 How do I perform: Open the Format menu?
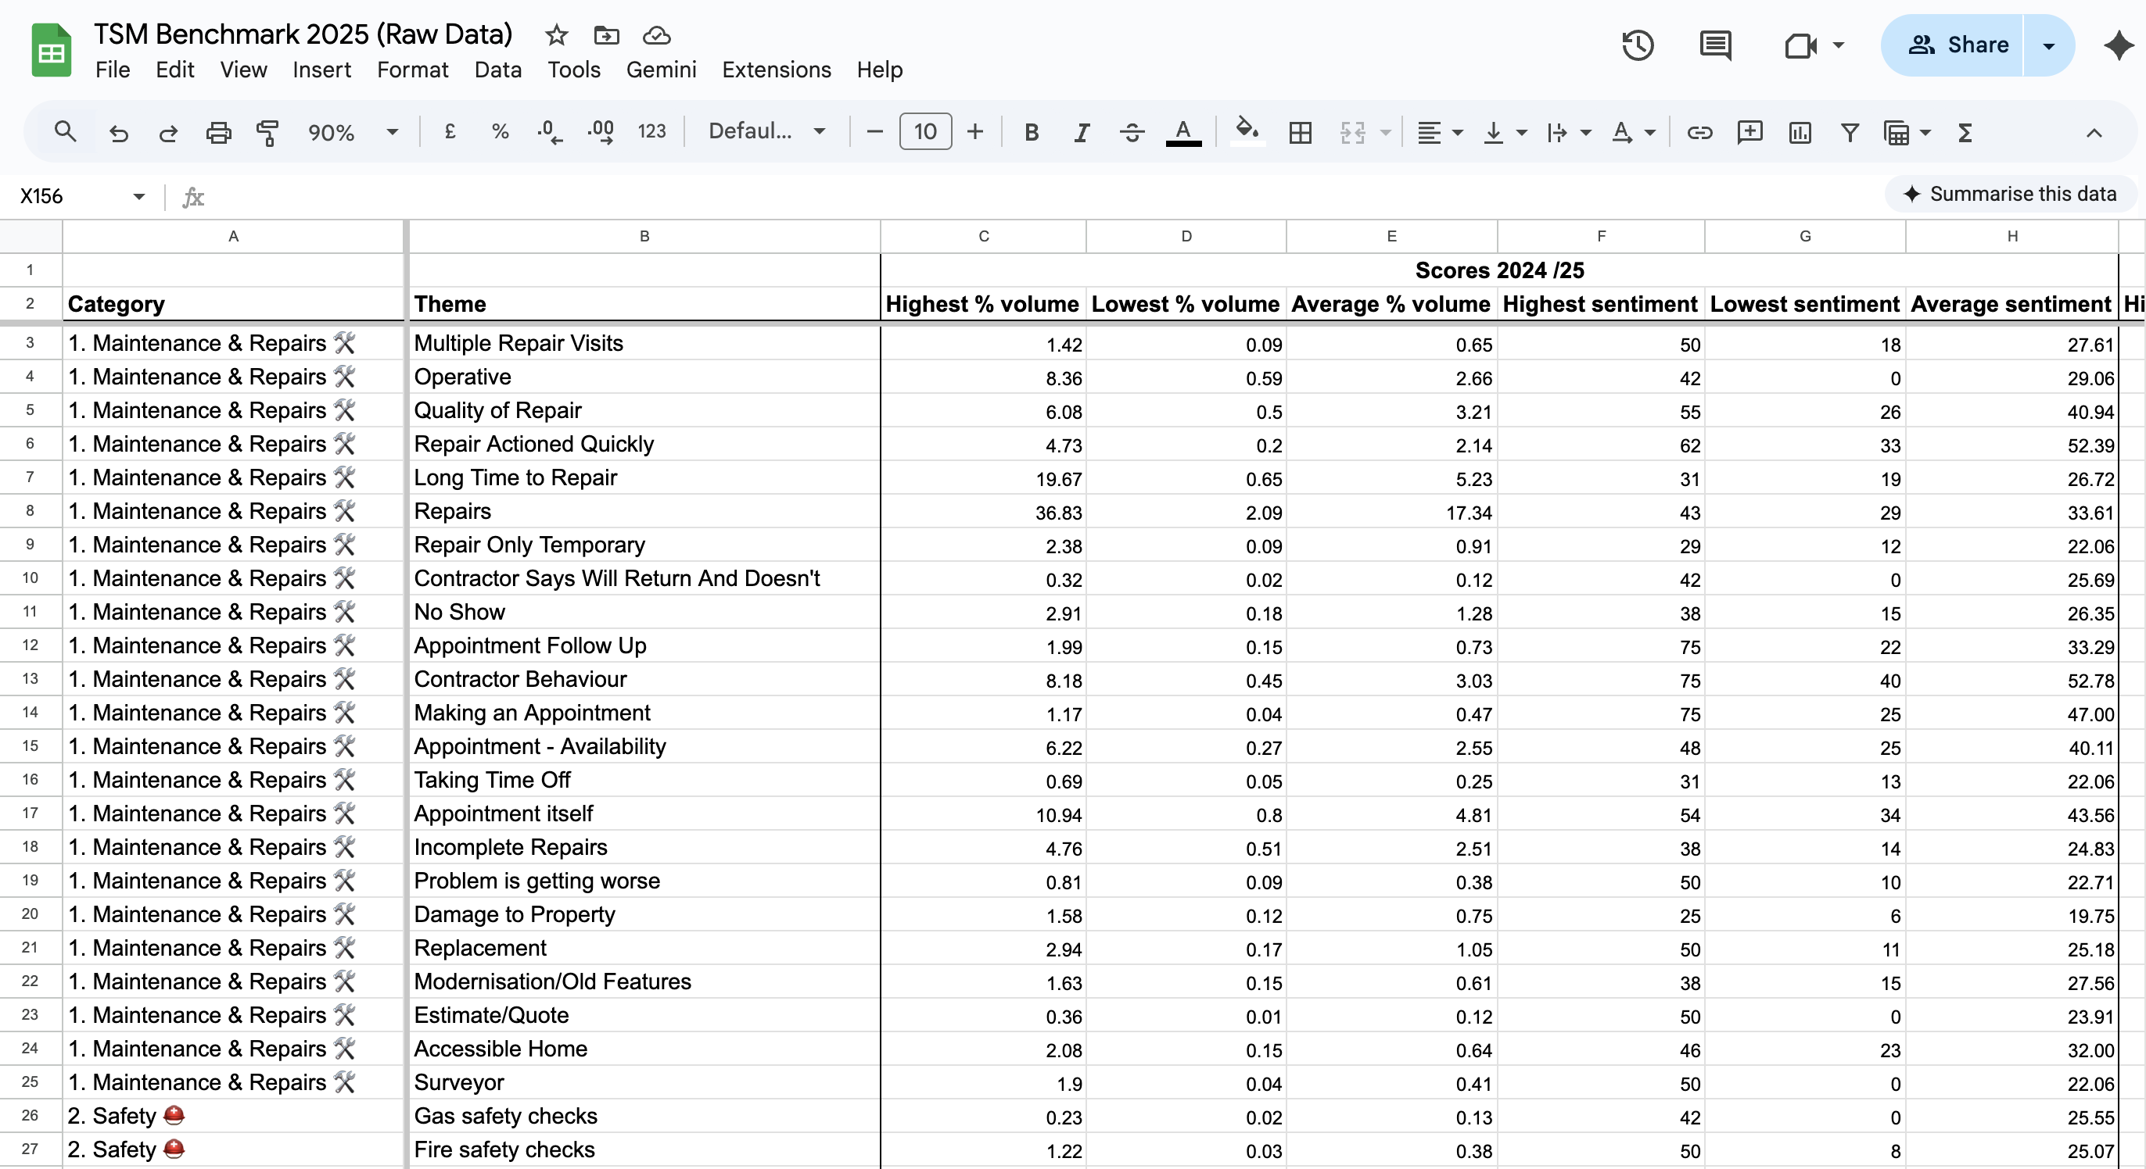(412, 70)
